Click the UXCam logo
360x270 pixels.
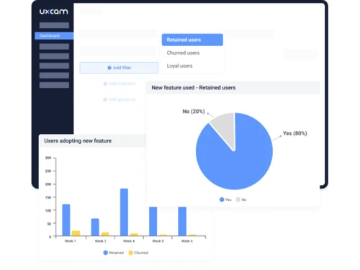point(54,12)
